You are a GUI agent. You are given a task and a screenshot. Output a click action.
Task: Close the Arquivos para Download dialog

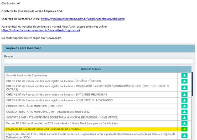(x=192, y=48)
